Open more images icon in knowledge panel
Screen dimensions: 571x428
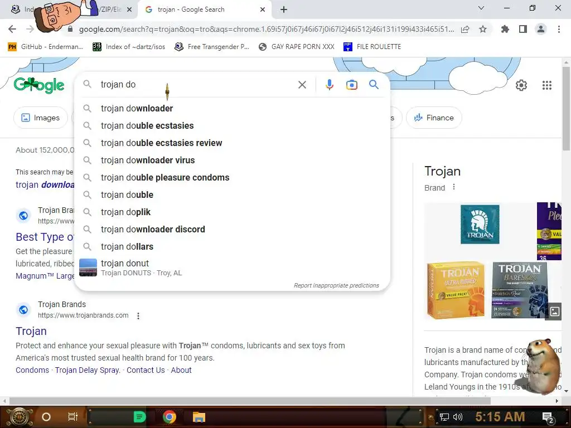point(554,311)
